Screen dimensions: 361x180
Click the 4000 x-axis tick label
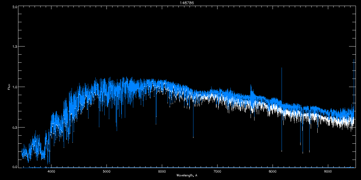[51, 172]
